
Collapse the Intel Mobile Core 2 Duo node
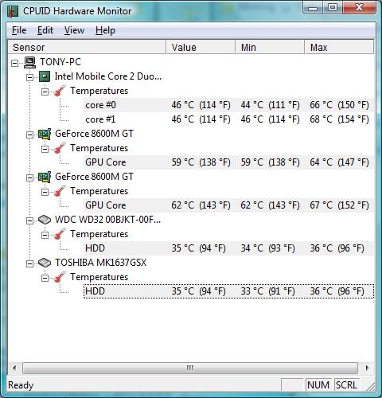[29, 77]
